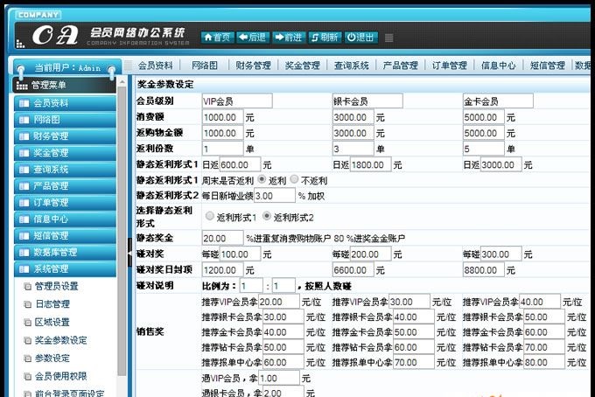Select the 不返利 radio option

(294, 179)
